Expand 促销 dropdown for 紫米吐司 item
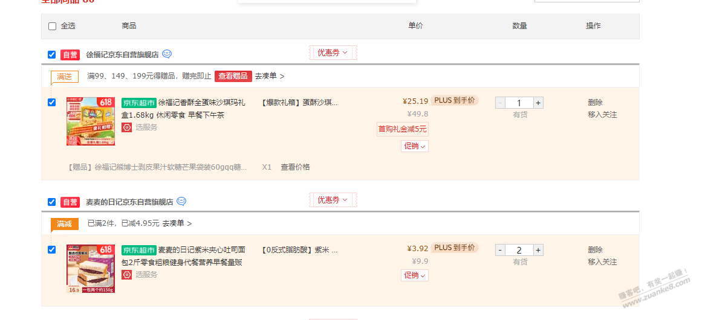This screenshot has height=320, width=705. [415, 275]
